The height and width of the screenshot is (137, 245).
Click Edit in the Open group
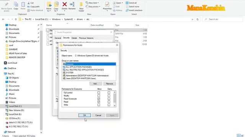tap(116, 7)
